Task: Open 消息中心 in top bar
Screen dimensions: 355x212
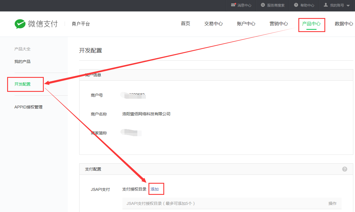Action: pos(244,5)
